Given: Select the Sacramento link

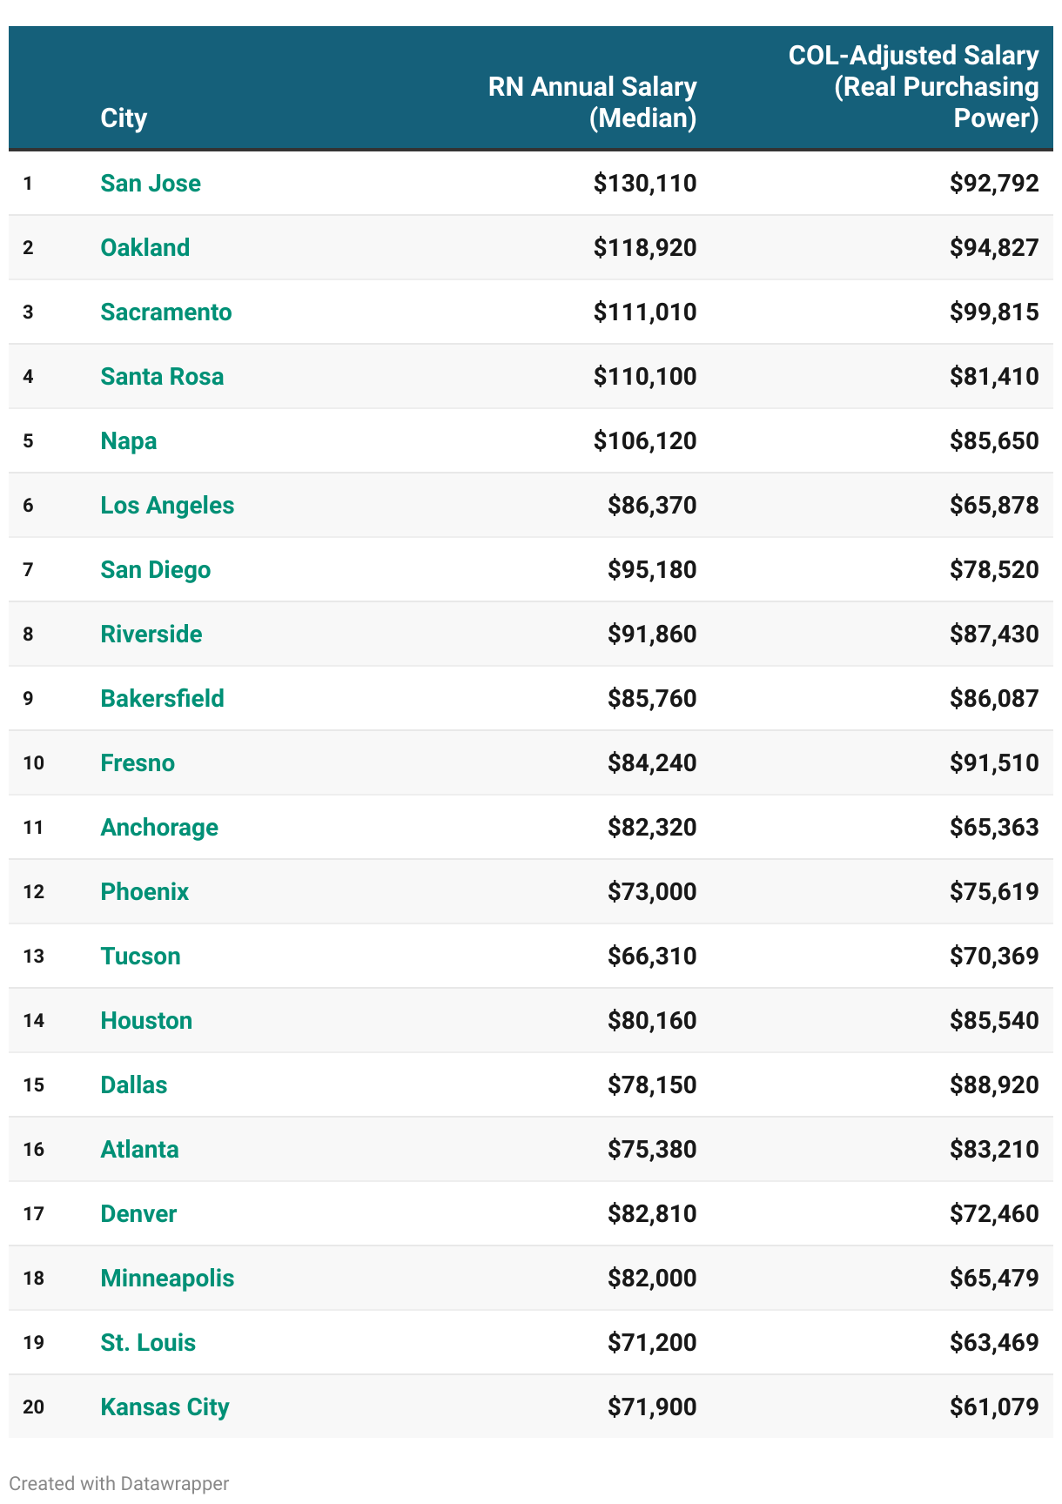Looking at the screenshot, I should point(165,312).
